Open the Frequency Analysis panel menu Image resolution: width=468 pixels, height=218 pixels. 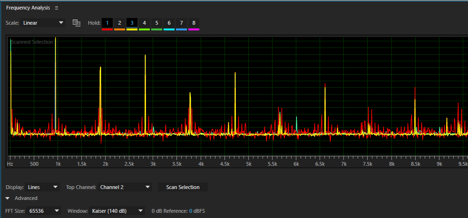[x=57, y=8]
